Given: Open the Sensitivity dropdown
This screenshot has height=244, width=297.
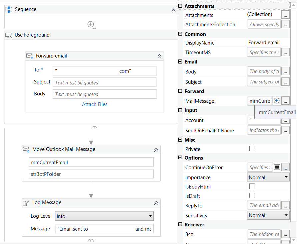Looking at the screenshot, I should click(x=268, y=215).
